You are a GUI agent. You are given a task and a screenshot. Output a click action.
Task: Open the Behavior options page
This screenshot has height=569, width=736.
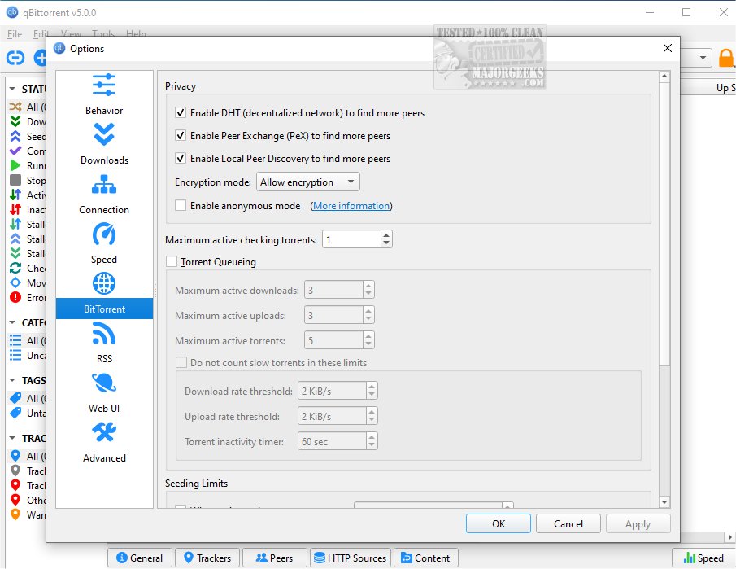104,94
